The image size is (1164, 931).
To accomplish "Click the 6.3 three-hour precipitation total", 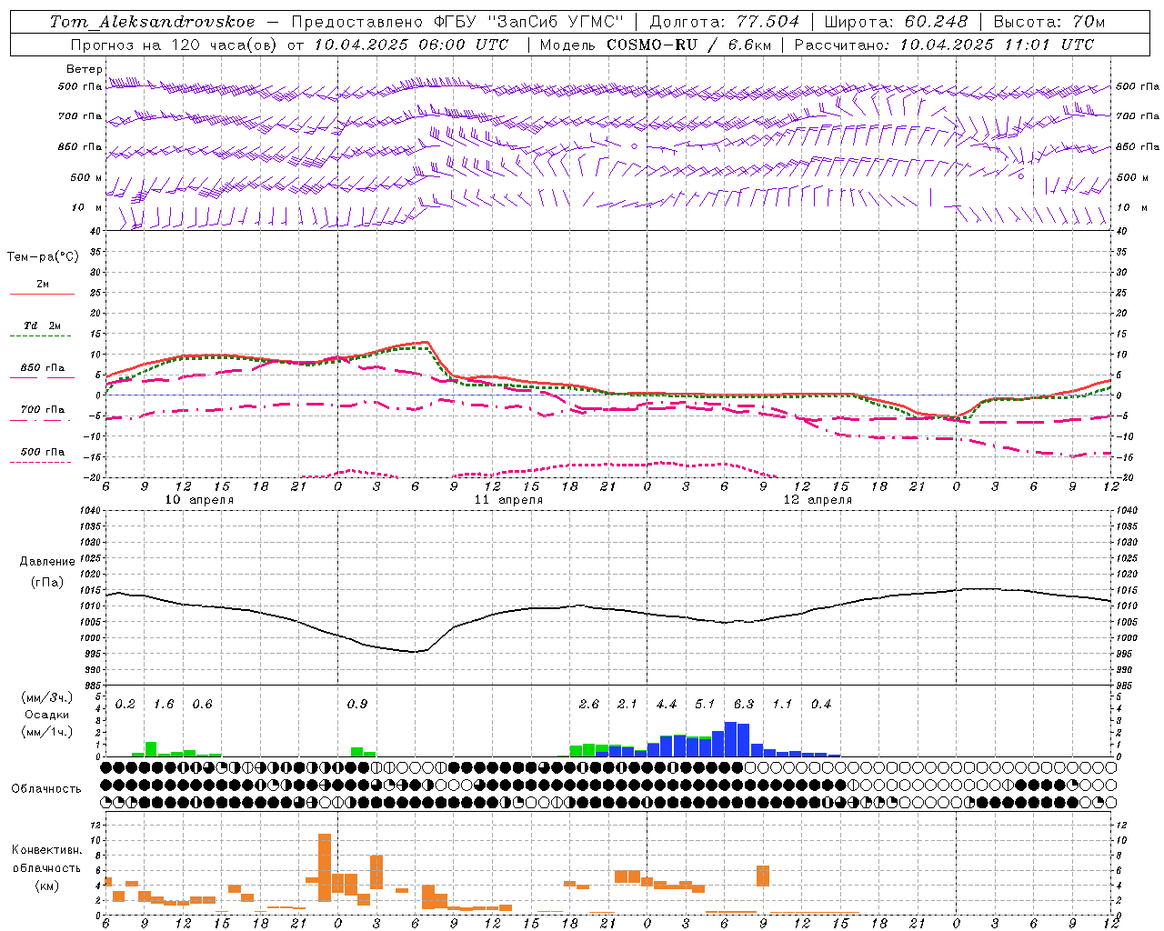I will (x=744, y=705).
